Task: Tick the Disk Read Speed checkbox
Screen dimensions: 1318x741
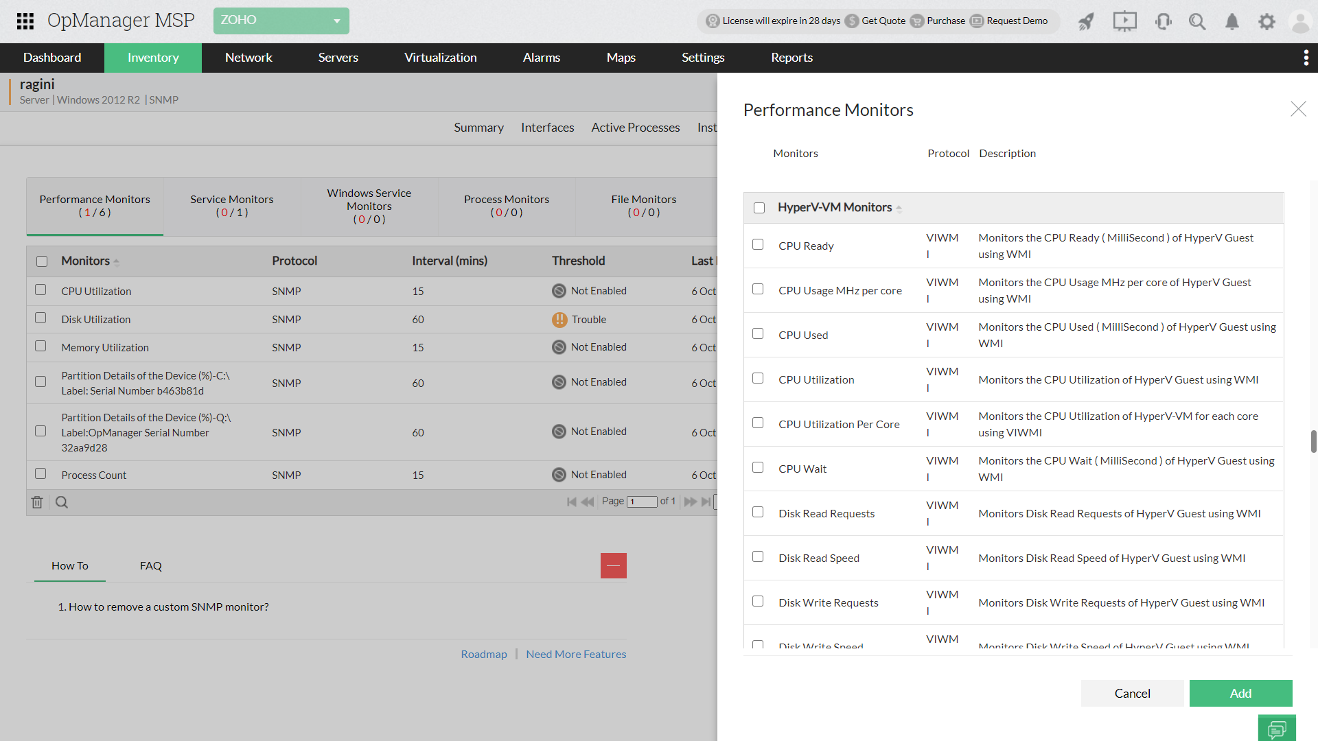Action: (x=758, y=556)
